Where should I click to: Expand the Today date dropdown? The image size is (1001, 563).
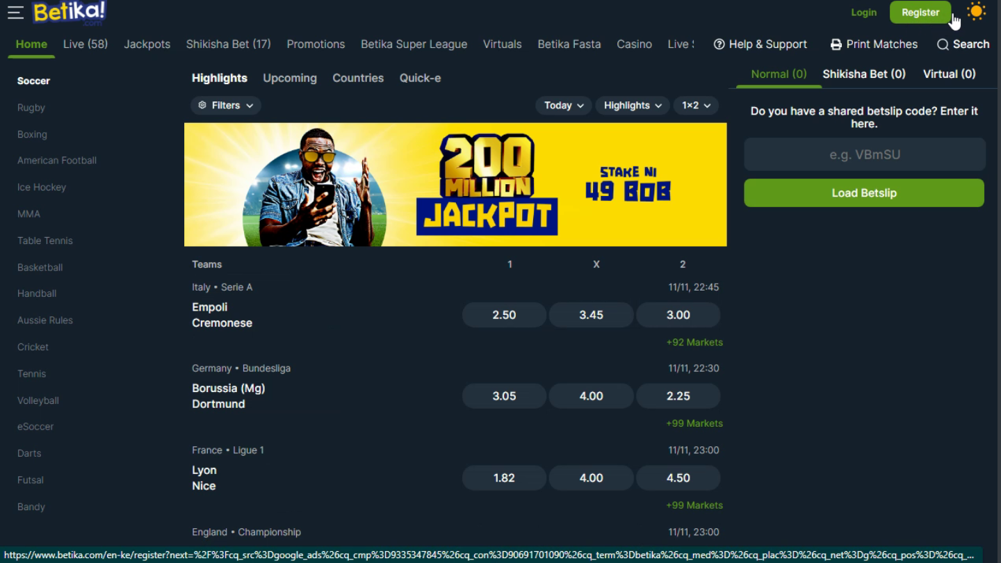point(564,106)
